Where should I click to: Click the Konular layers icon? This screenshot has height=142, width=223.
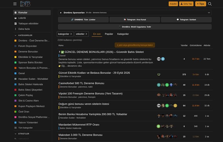click(16, 13)
